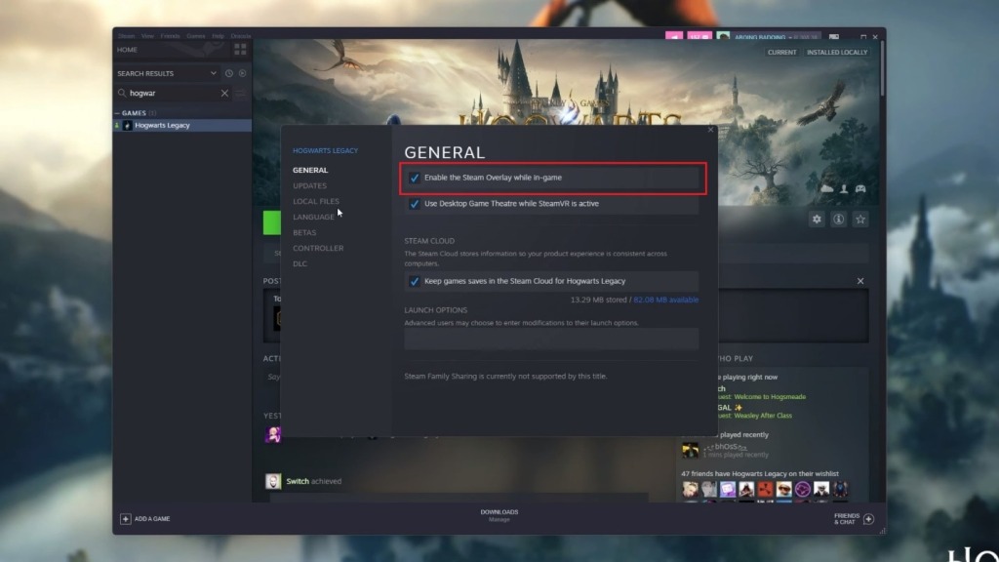Open the Help menu
This screenshot has width=999, height=562.
(x=218, y=36)
